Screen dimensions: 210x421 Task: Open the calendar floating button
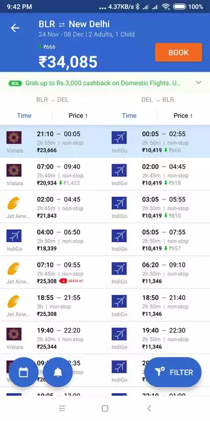[23, 372]
